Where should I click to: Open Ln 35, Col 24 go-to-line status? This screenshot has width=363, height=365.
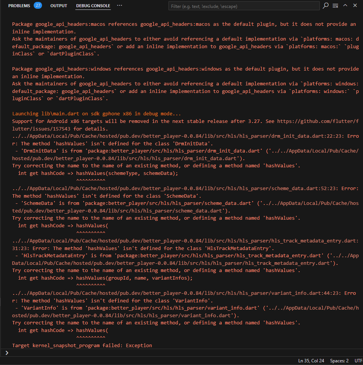point(311,360)
